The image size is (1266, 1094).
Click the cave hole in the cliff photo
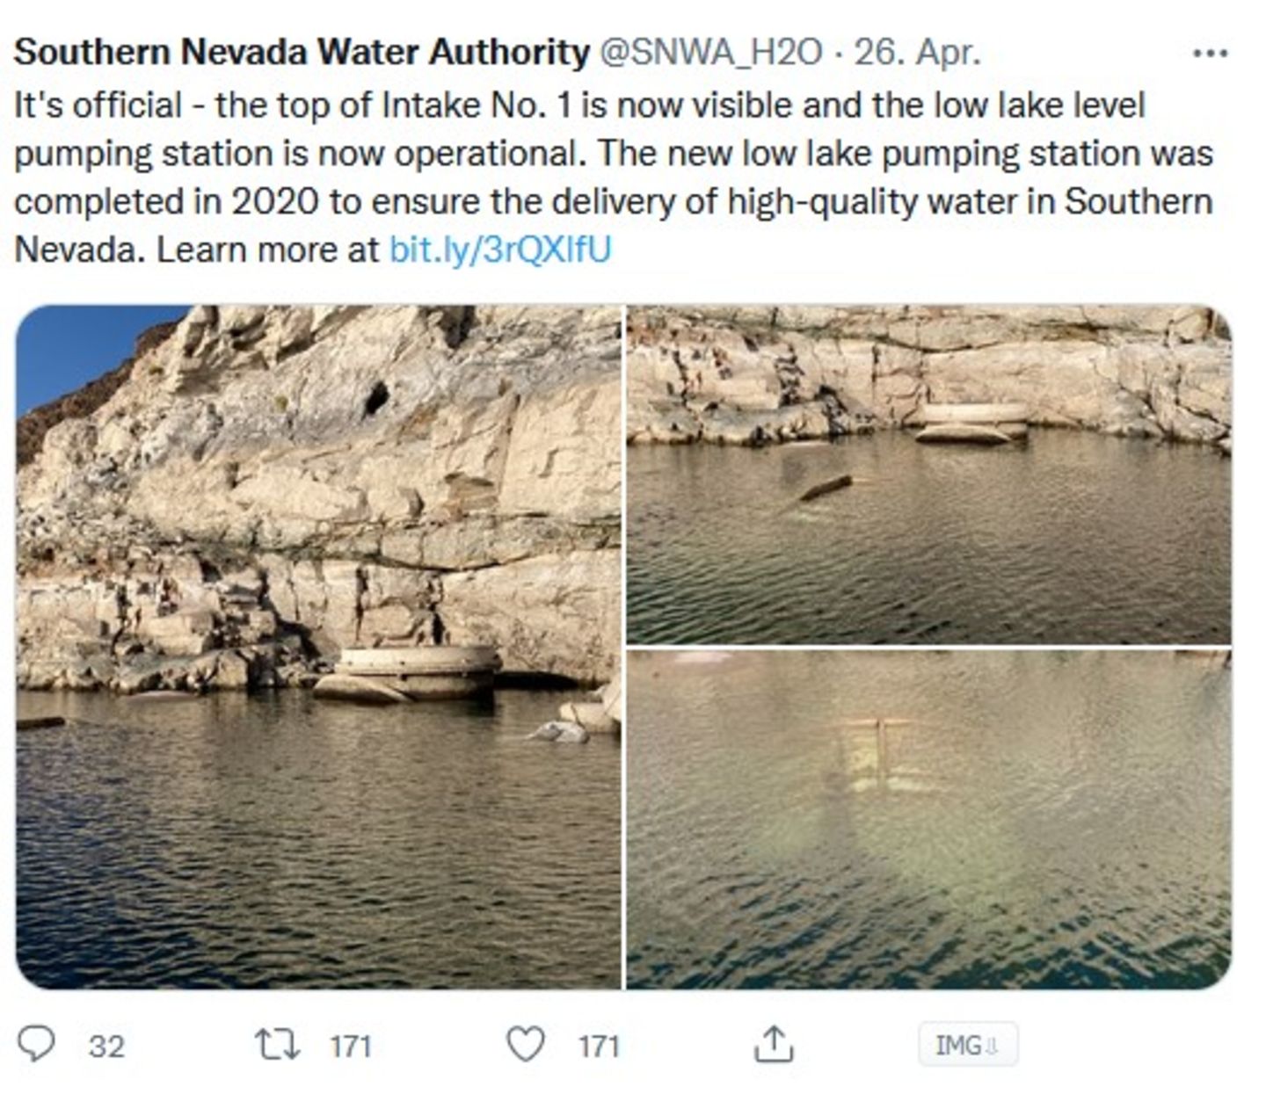pos(375,398)
